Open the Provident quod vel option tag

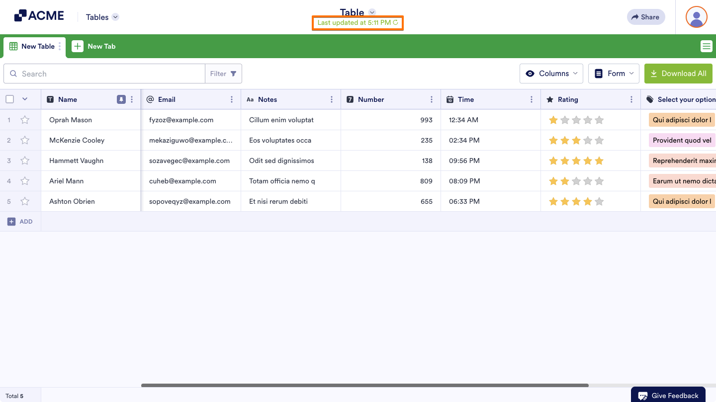coord(682,140)
